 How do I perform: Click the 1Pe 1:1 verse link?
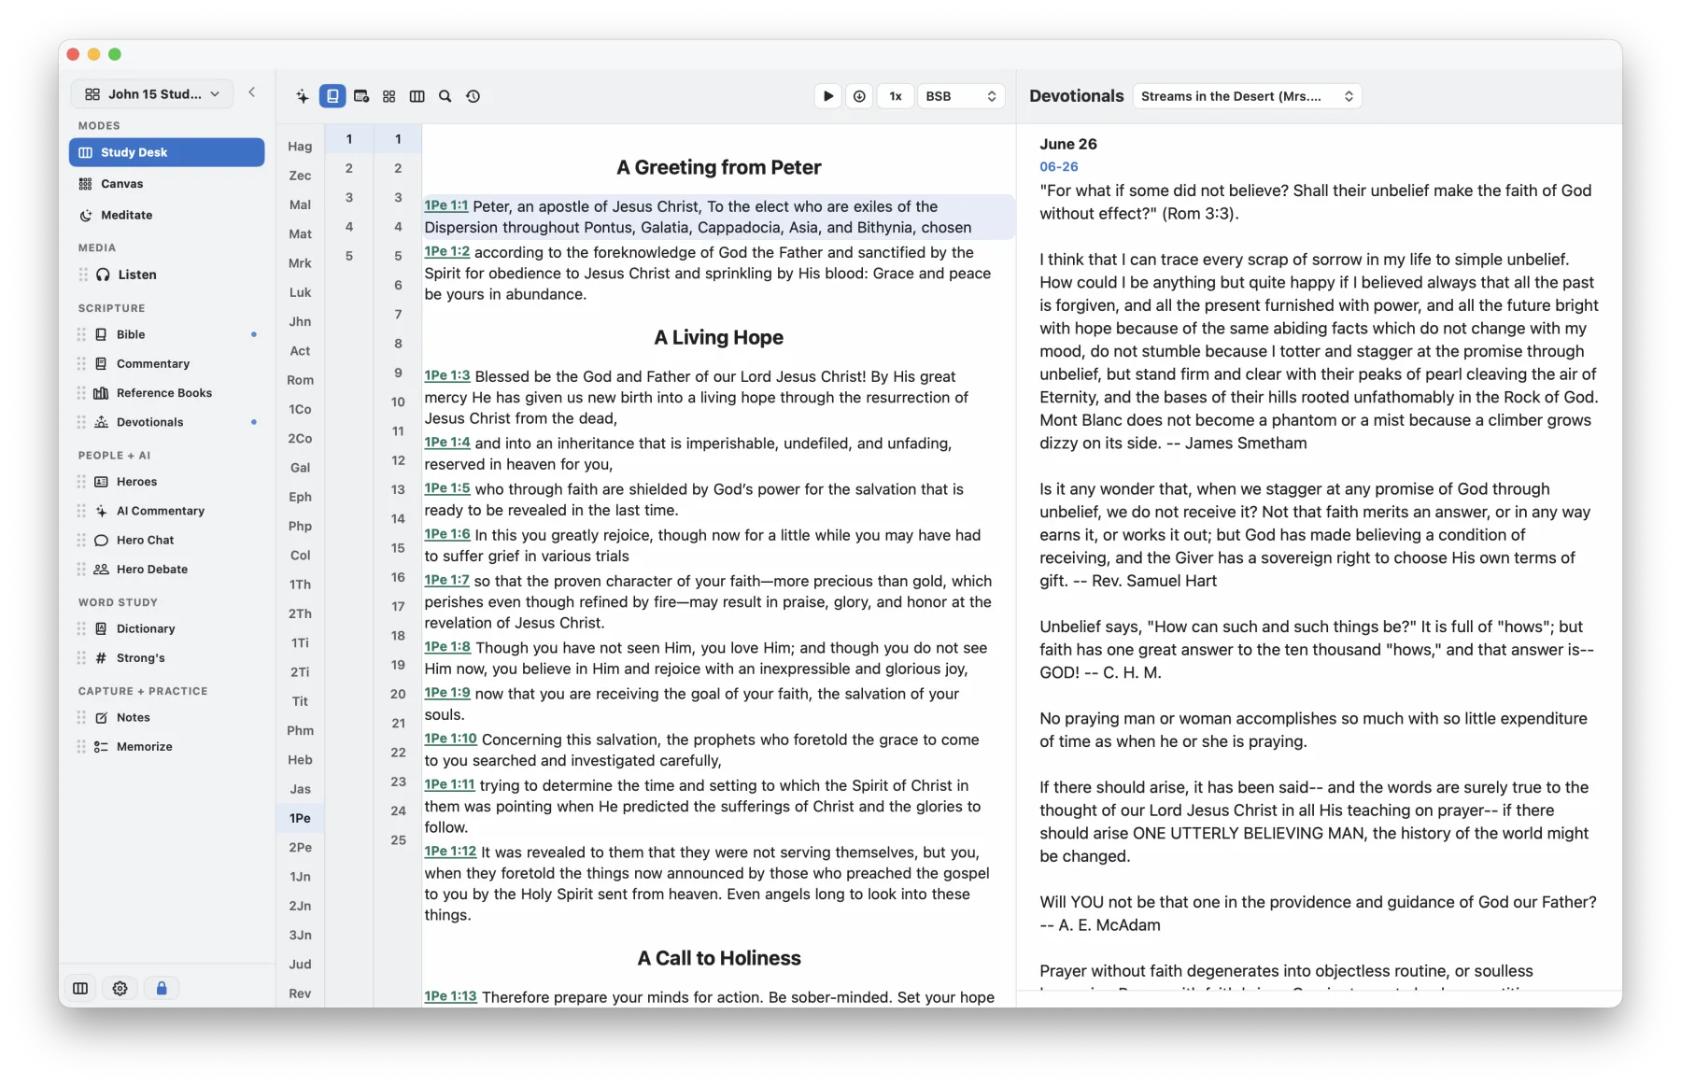tap(446, 205)
